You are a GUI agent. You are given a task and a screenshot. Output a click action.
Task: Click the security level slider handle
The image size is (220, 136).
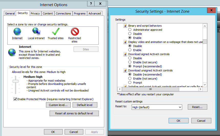(x=16, y=81)
